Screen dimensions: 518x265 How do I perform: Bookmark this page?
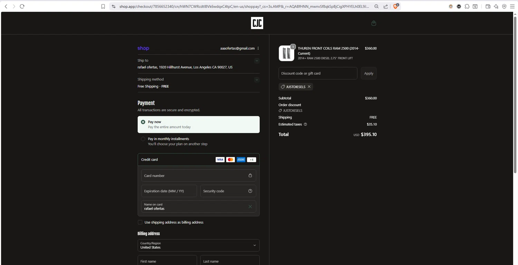pyautogui.click(x=103, y=6)
